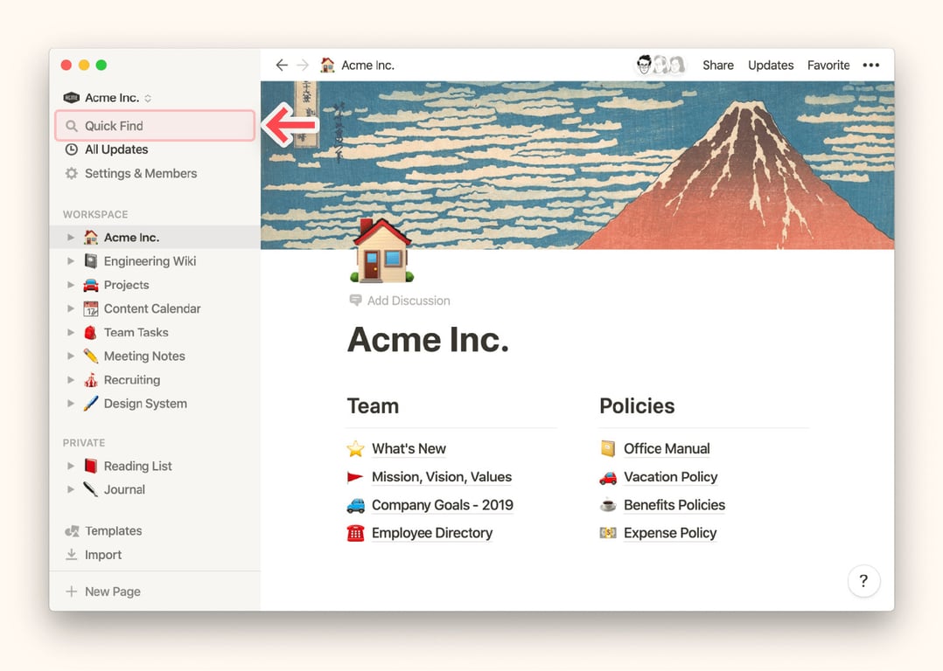Open All Updates from the sidebar
This screenshot has height=671, width=943.
[115, 149]
